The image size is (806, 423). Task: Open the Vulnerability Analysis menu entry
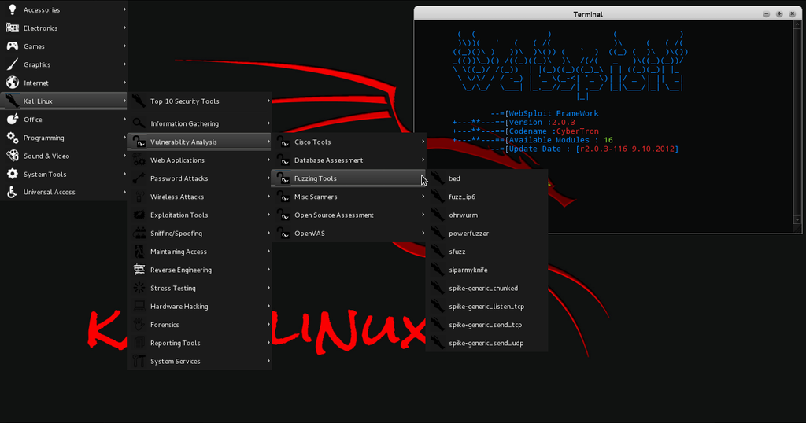[x=199, y=142]
